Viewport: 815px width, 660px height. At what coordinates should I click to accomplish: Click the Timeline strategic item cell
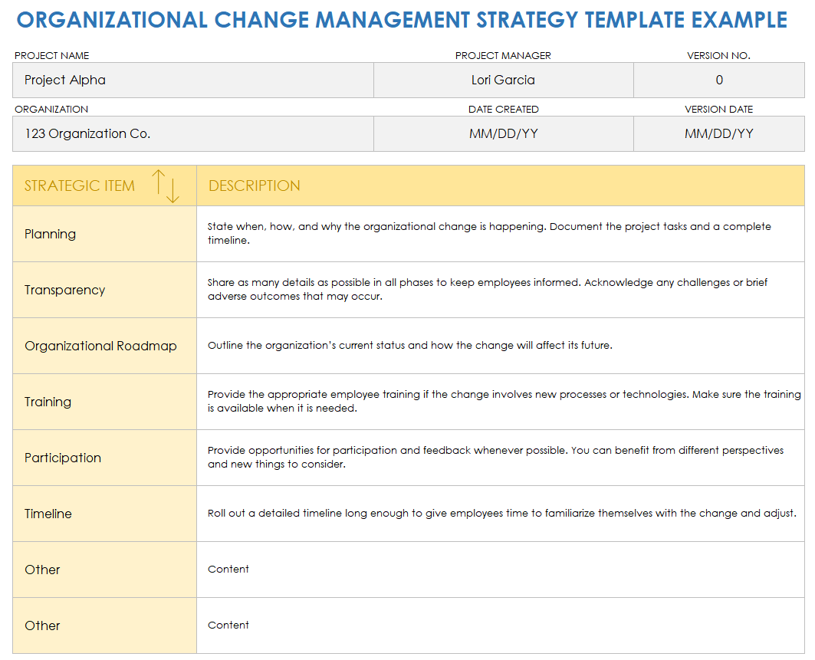tap(104, 514)
